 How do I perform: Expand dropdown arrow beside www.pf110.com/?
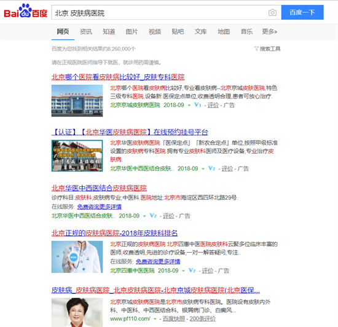pyautogui.click(x=155, y=319)
